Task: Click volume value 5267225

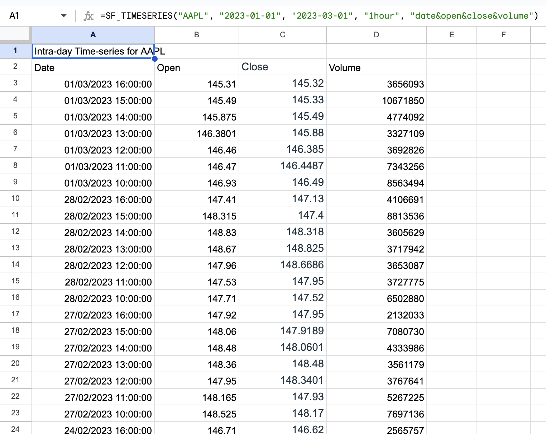Action: click(377, 397)
